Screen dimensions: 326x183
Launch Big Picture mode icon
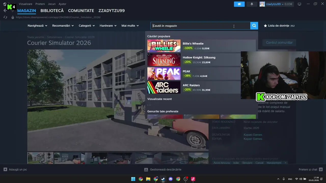(300, 4)
